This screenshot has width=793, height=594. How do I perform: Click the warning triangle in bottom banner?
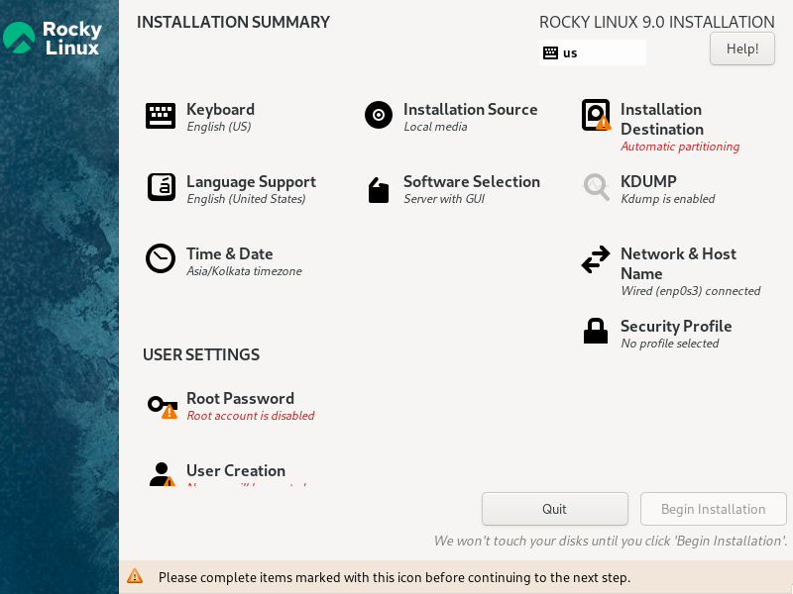click(x=135, y=577)
